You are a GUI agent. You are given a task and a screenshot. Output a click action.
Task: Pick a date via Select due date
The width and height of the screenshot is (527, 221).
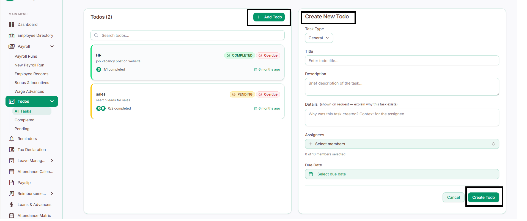coord(402,174)
